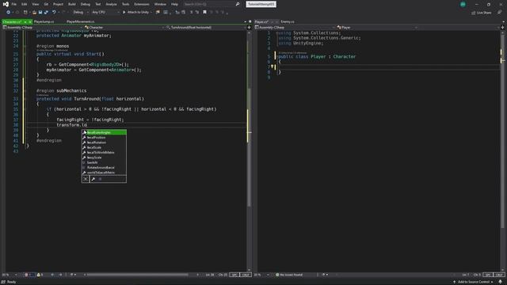Select lossyScale in the autocomplete list
The image size is (507, 285).
[104, 158]
